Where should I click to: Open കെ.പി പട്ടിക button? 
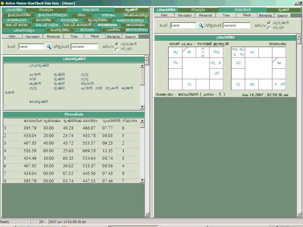(47, 25)
